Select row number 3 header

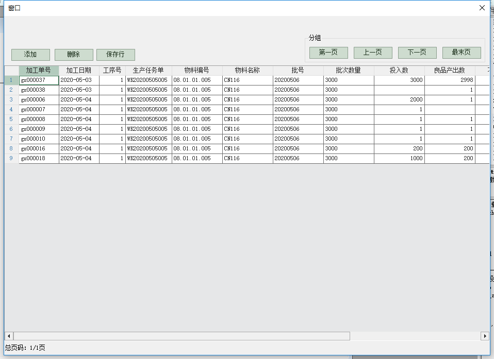(x=11, y=100)
